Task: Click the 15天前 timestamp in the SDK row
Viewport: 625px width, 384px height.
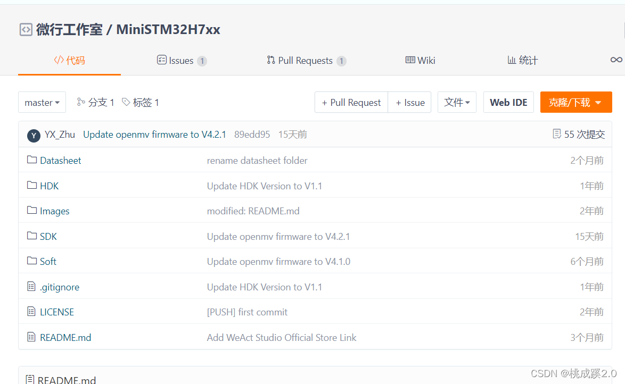Action: (x=589, y=237)
